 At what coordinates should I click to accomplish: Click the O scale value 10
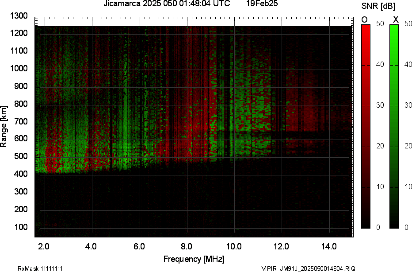tap(380, 187)
